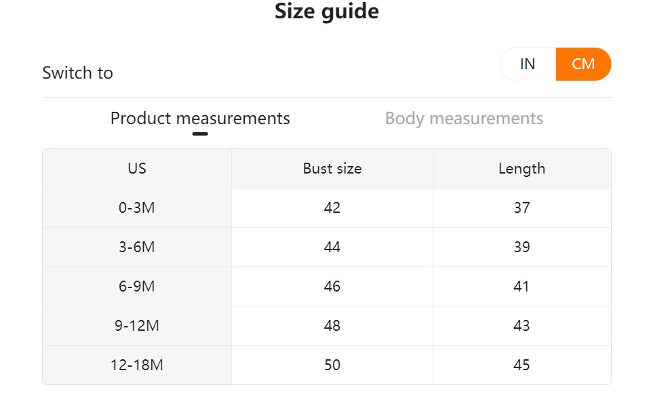Open the Product measurements tab

coord(200,119)
